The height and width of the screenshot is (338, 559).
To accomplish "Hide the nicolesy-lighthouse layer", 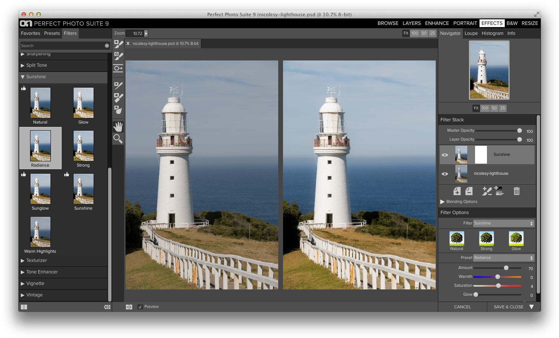I will pyautogui.click(x=445, y=174).
